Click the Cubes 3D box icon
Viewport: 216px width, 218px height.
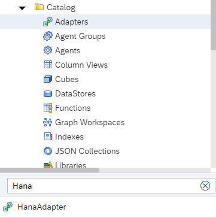click(x=48, y=79)
